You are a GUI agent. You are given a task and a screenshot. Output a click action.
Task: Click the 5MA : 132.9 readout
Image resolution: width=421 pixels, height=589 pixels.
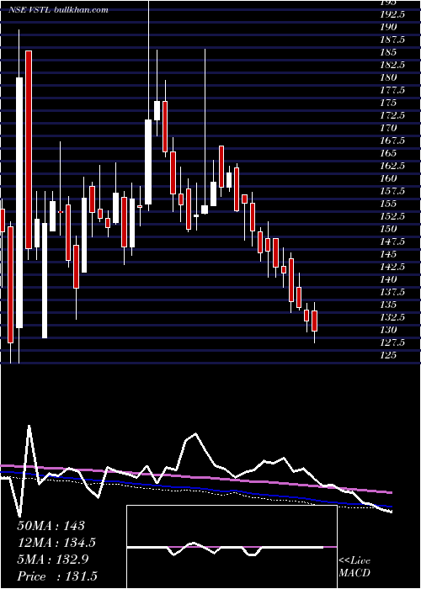pos(53,560)
